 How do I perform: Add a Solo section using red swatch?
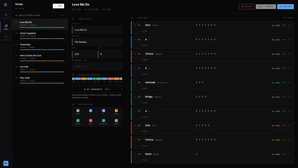[x=91, y=122]
